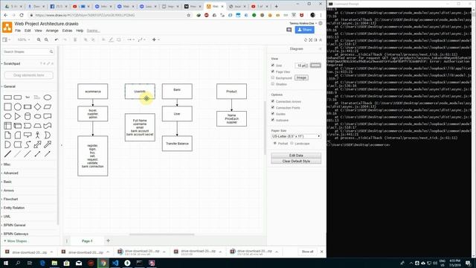Select the parallelogram shape in General palette

click(x=48, y=106)
